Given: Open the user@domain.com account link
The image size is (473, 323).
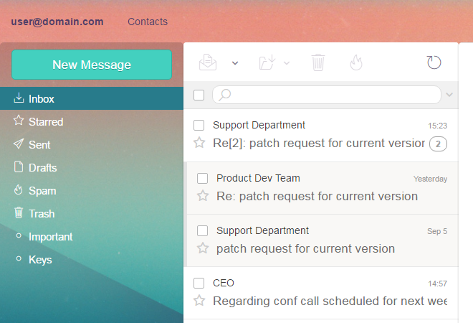Looking at the screenshot, I should tap(57, 22).
